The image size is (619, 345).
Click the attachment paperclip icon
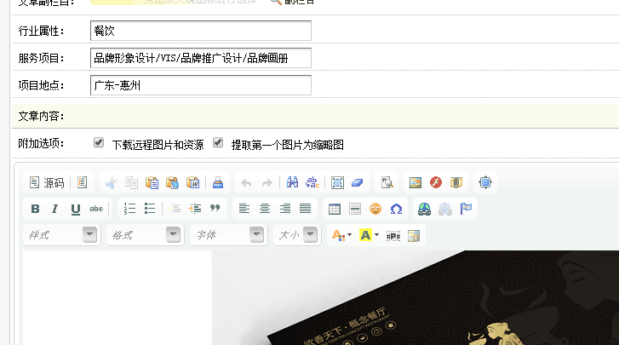[456, 183]
